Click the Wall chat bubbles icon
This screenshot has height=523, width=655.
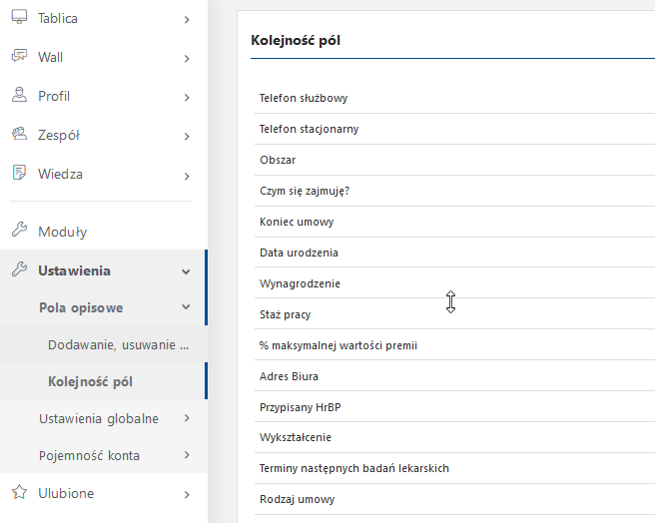tap(19, 56)
